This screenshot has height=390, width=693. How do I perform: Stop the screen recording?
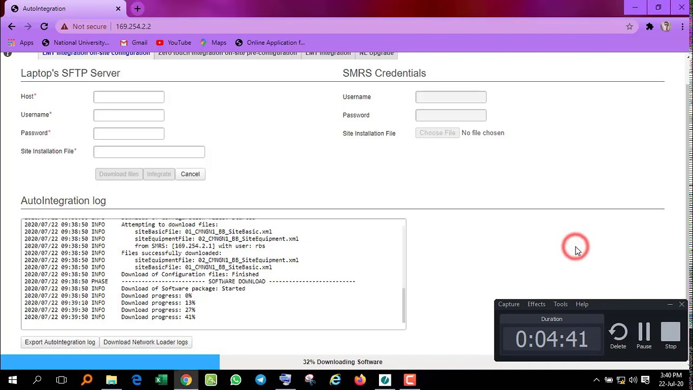(671, 336)
